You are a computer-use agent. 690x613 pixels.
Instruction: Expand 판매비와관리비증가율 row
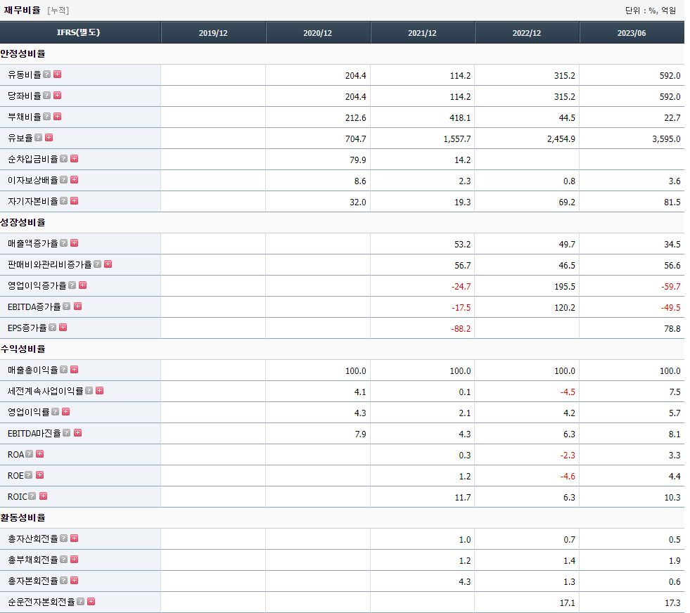108,264
